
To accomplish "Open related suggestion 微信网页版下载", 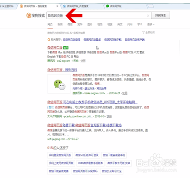I will 113,40.
